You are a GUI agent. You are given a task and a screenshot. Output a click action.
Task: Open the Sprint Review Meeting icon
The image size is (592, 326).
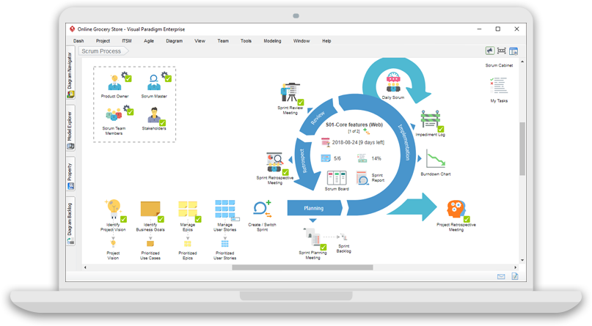point(290,93)
